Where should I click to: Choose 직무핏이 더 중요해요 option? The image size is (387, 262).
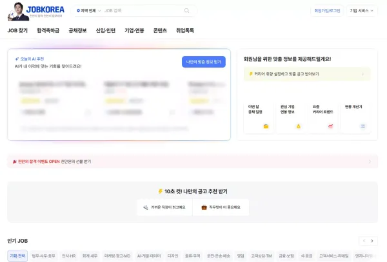click(x=221, y=207)
